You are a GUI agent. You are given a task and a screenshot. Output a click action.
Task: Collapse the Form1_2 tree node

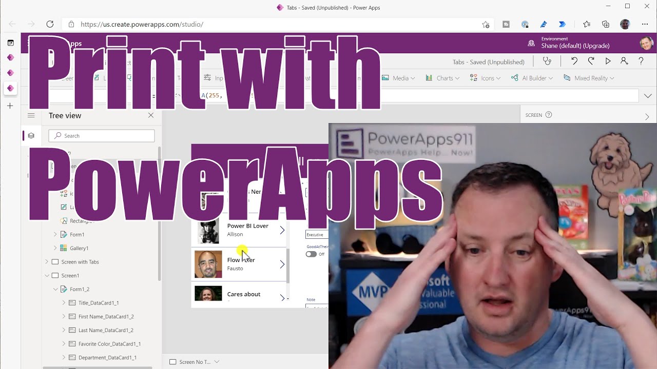tap(55, 289)
